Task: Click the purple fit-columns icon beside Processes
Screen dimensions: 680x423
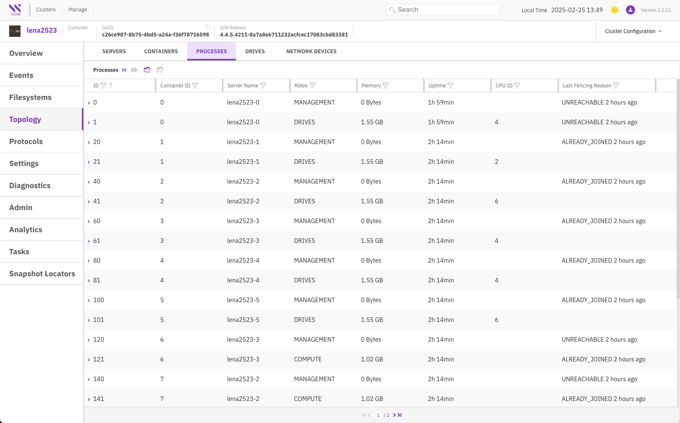Action: click(147, 70)
